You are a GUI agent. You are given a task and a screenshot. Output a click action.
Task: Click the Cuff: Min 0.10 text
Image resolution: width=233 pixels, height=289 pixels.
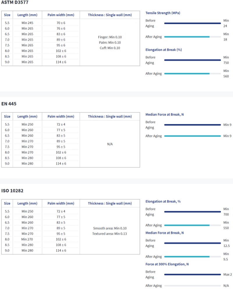pos(110,48)
